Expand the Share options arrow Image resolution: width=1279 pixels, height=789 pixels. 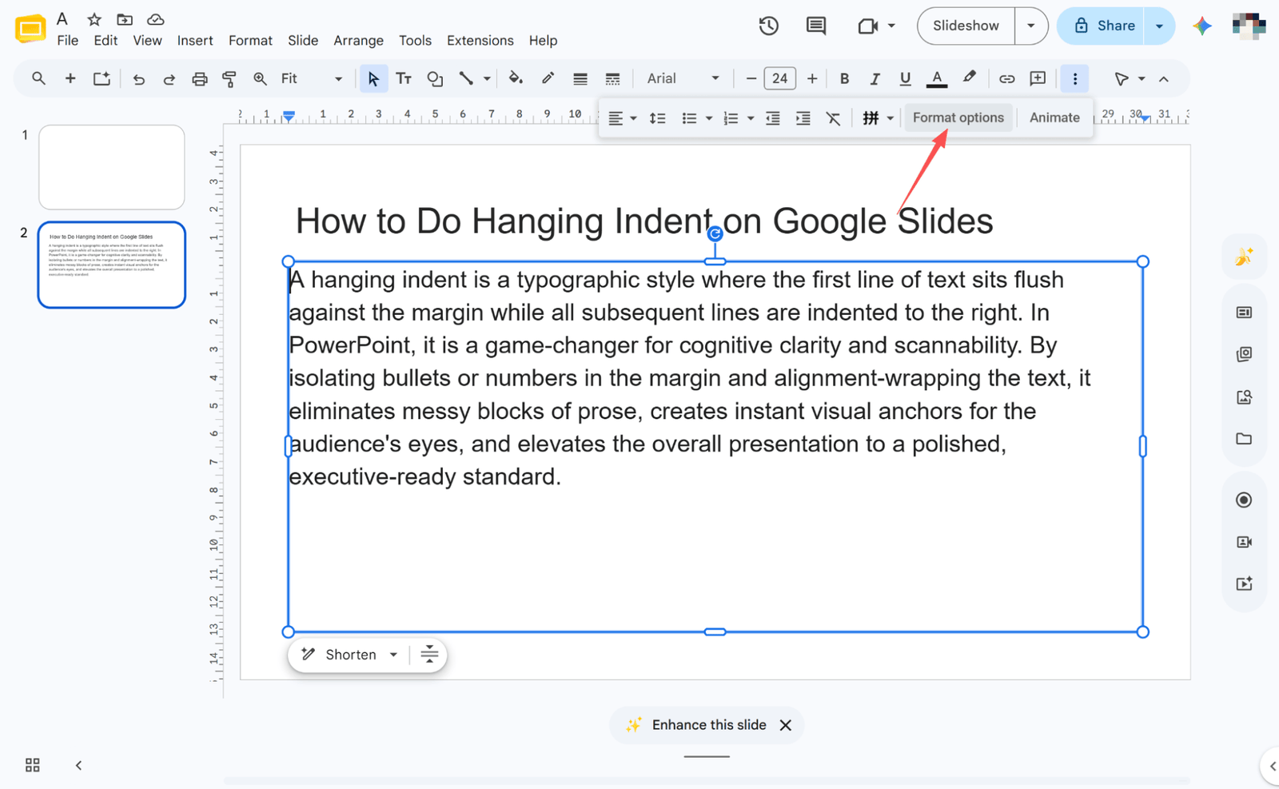pyautogui.click(x=1159, y=26)
